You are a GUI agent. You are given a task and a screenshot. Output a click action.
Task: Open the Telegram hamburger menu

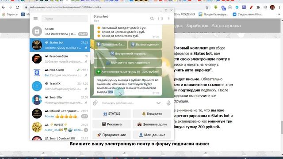(x=35, y=19)
